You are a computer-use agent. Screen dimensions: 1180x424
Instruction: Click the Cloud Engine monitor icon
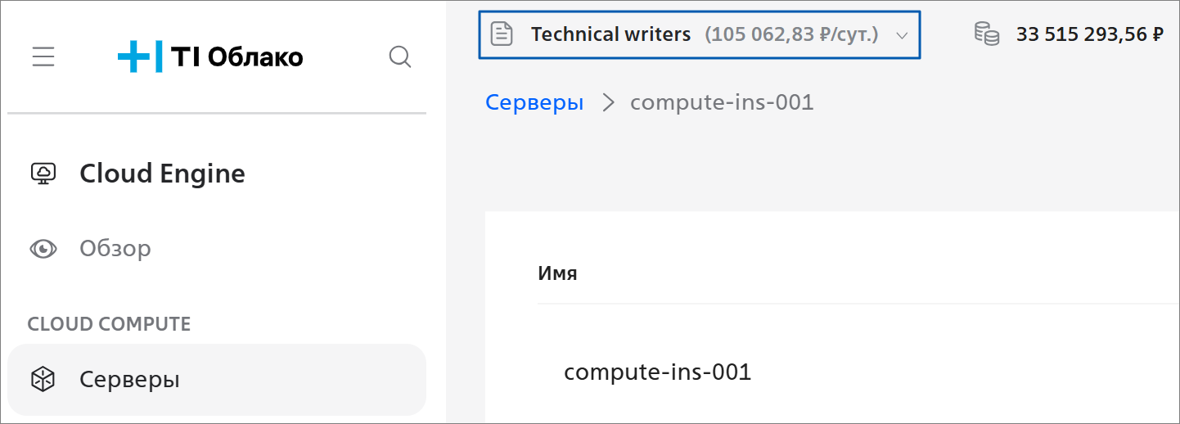(x=43, y=174)
